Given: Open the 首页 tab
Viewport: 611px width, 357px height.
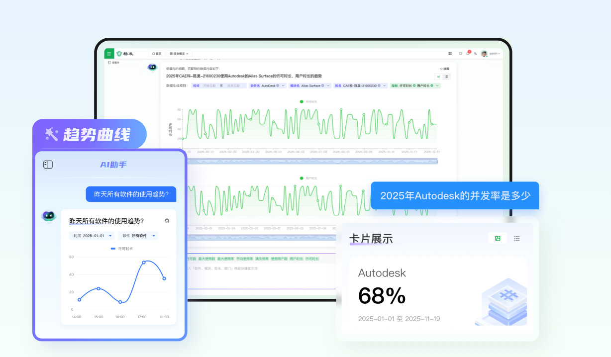Looking at the screenshot, I should tap(157, 53).
